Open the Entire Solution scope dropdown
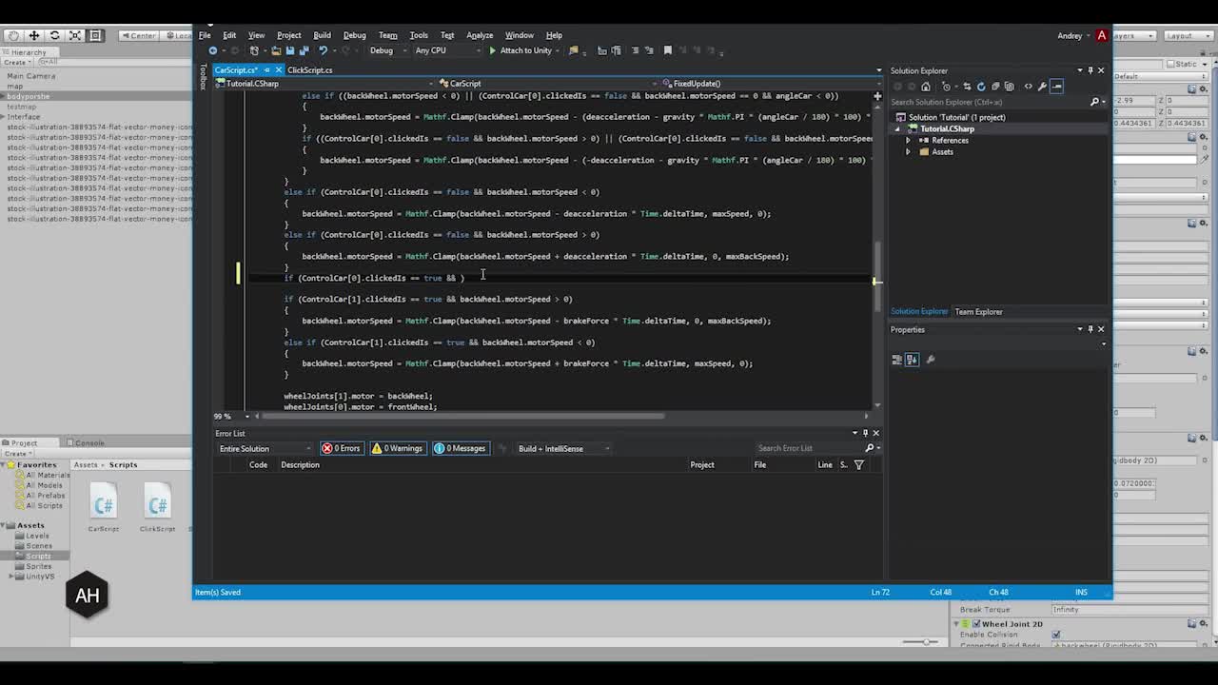Image resolution: width=1218 pixels, height=685 pixels. [265, 448]
